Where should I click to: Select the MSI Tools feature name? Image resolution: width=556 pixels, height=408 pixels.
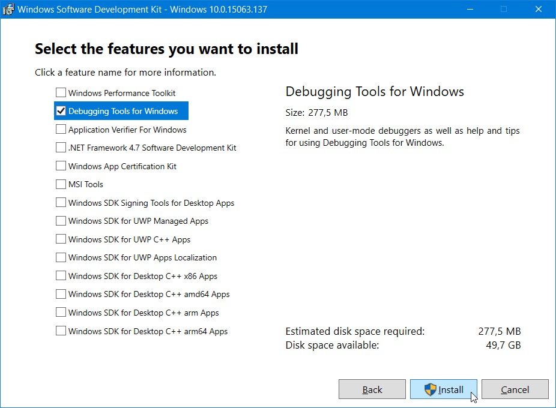coord(86,184)
